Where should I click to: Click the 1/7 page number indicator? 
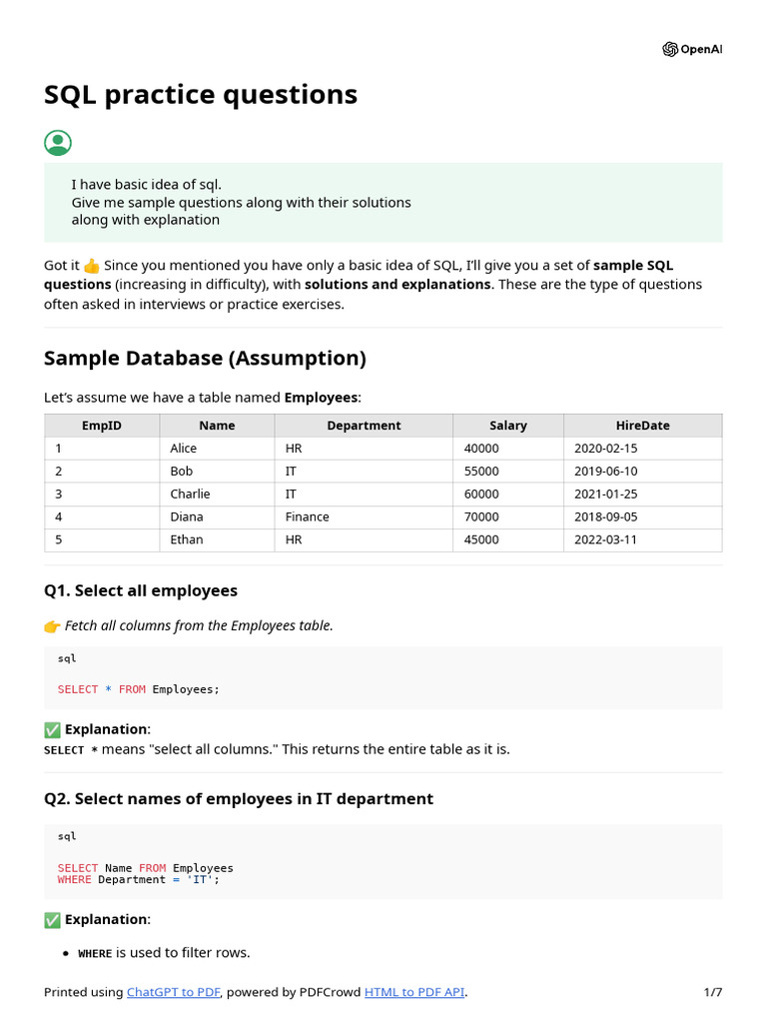click(x=712, y=992)
